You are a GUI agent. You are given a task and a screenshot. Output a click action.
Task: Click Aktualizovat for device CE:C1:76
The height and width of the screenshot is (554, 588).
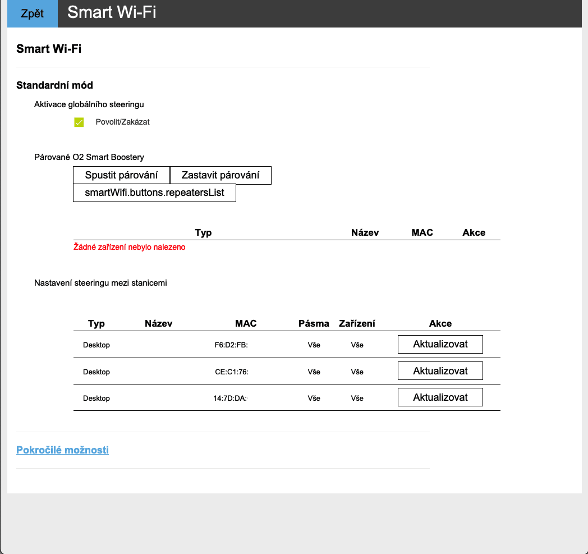440,370
